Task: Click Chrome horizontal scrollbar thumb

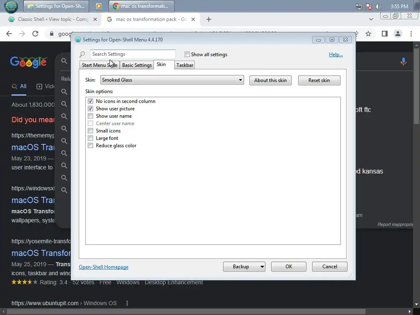Action: tap(186, 312)
